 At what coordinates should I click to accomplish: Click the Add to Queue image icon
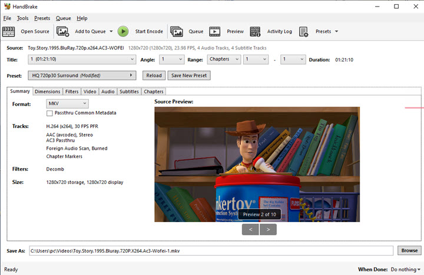[x=63, y=31]
